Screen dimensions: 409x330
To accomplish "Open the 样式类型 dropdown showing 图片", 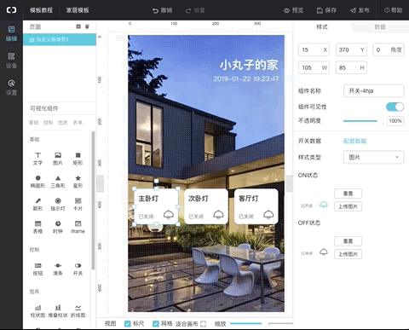I will click(x=373, y=157).
